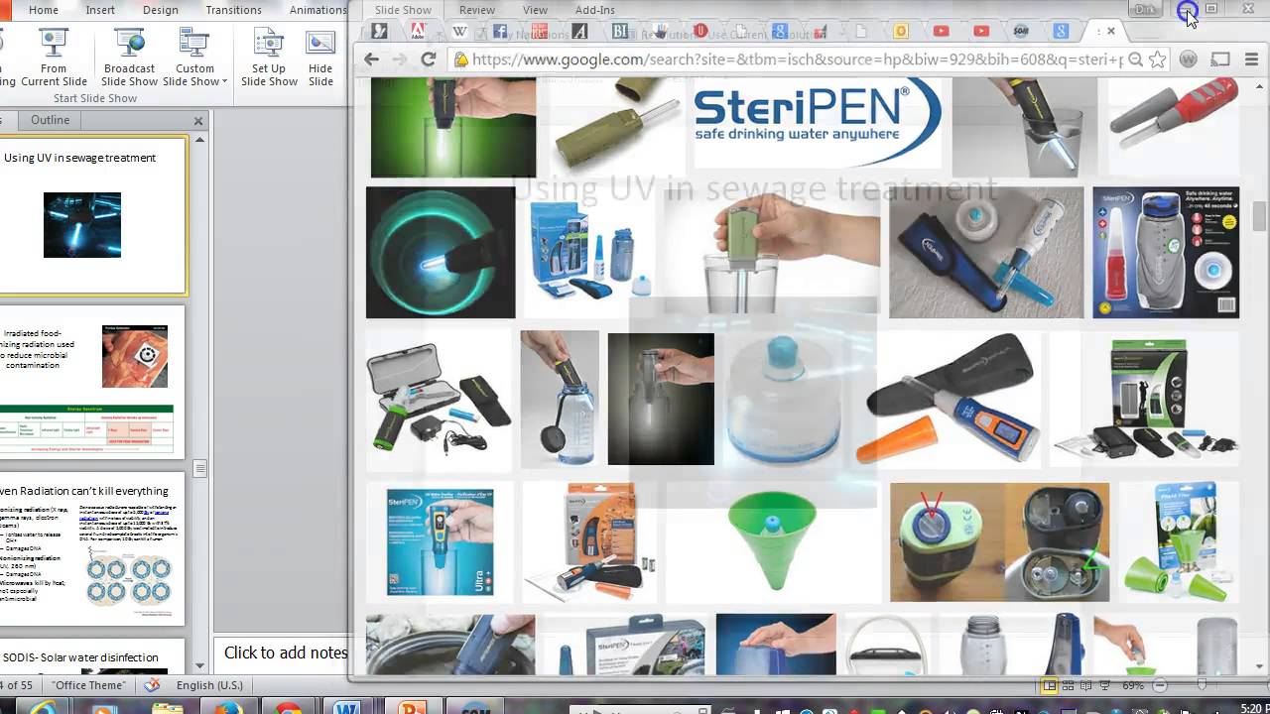The image size is (1270, 714).
Task: Click the cast screen extension icon in Chrome
Action: point(1220,59)
